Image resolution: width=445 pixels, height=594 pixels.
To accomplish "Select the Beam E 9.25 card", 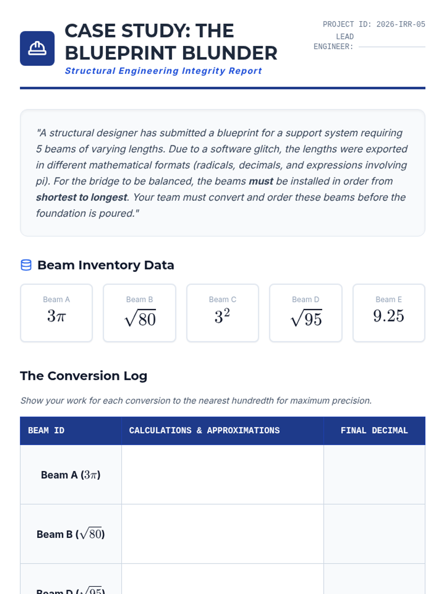I will [389, 313].
